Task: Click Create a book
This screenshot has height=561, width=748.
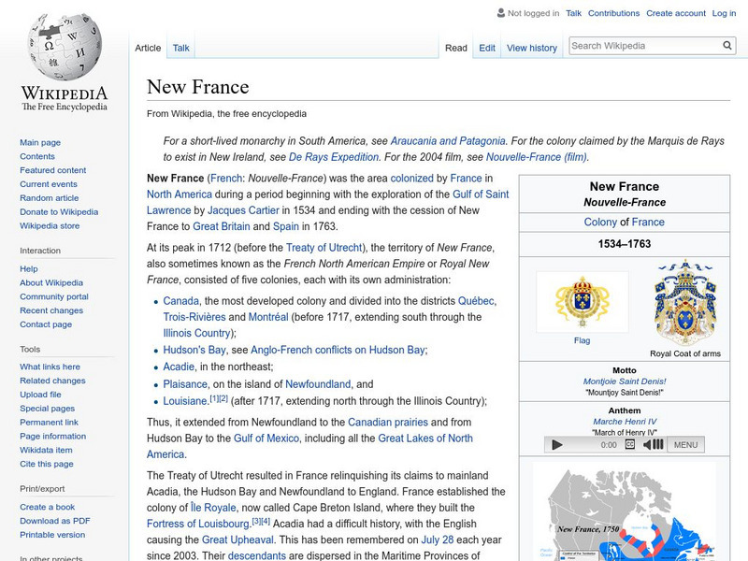Action: (x=48, y=507)
